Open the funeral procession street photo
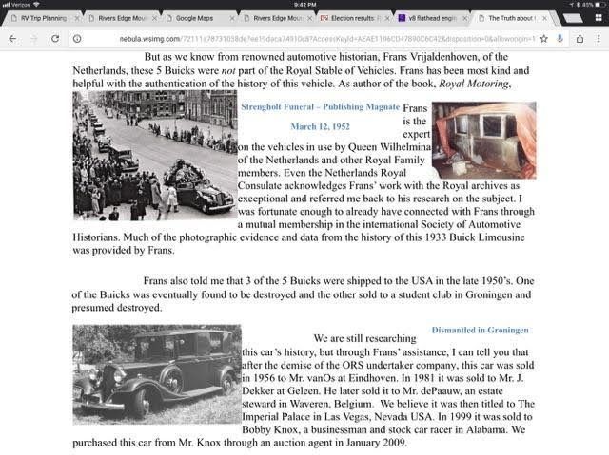Screen dimensions: 609x455 tap(155, 156)
